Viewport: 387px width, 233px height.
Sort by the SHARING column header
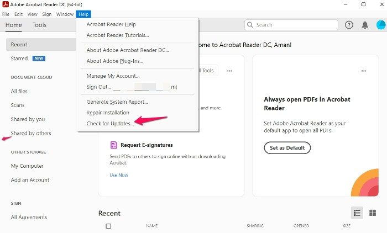pos(255,226)
